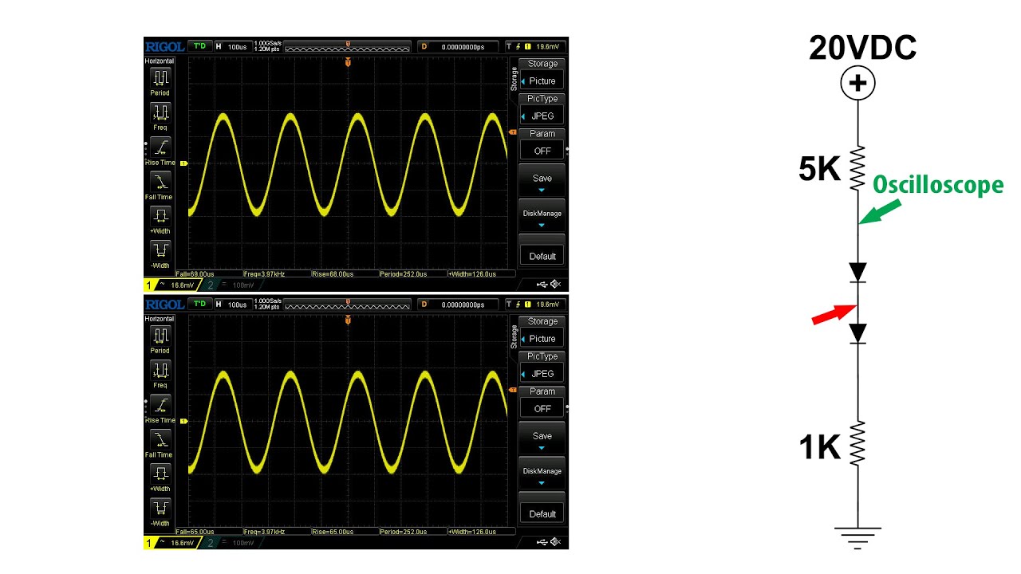Image resolution: width=1021 pixels, height=574 pixels.
Task: Click the vertical Storage tab in lower scope
Action: tap(514, 336)
